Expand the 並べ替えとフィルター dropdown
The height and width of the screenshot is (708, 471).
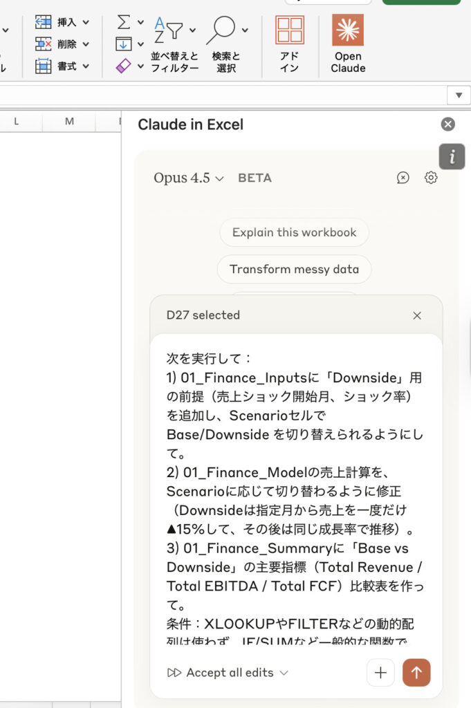click(x=175, y=44)
